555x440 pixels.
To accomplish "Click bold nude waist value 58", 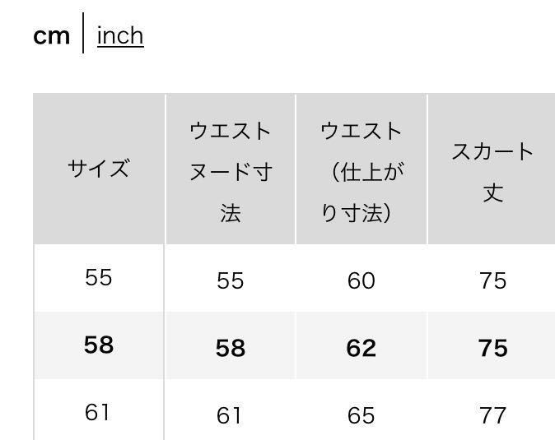I will pos(231,348).
